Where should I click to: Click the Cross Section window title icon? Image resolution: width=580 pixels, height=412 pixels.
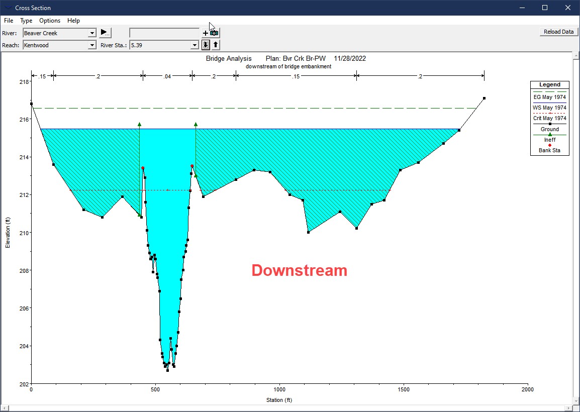coord(8,8)
